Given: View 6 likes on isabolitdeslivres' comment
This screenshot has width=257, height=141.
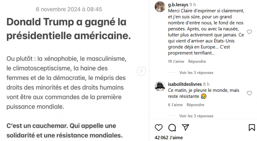Looking at the screenshot, I should tap(175, 105).
